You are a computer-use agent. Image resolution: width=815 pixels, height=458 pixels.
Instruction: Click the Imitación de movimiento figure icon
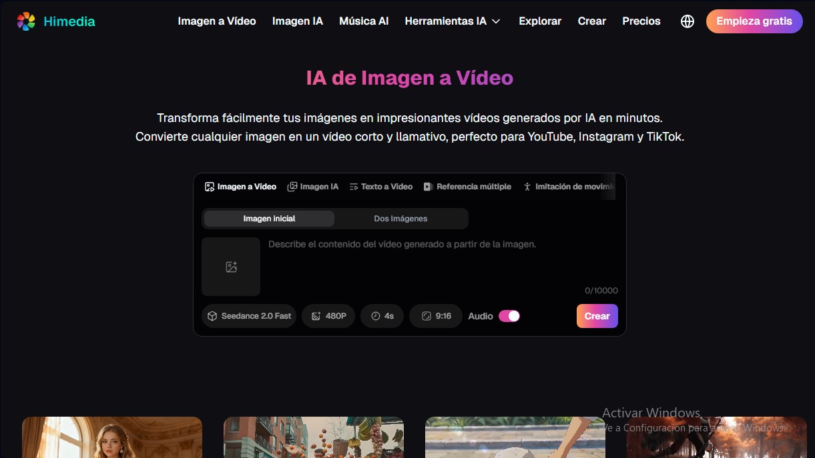click(x=527, y=187)
